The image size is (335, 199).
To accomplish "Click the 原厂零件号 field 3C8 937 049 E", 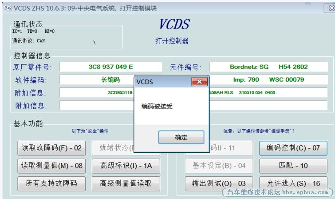I will click(x=110, y=67).
